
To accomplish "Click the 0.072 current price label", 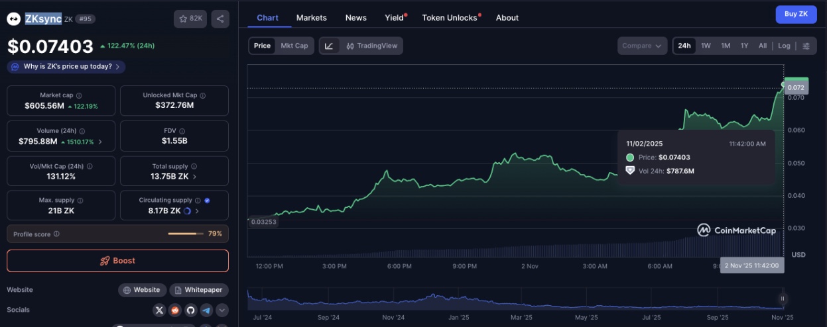I will pyautogui.click(x=796, y=87).
